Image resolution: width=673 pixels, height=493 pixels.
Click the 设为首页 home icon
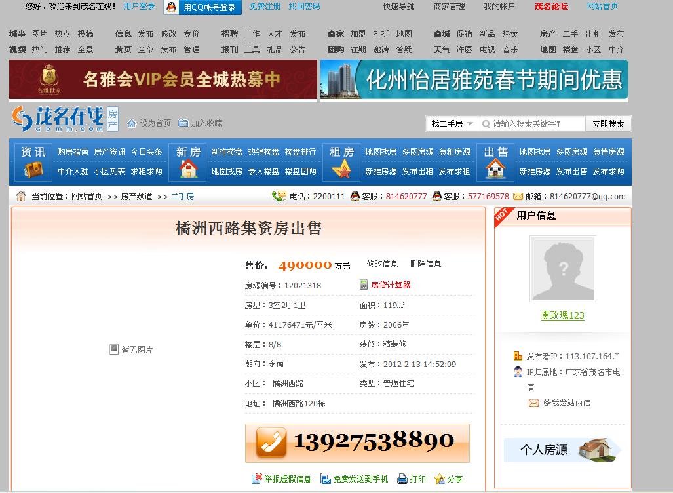tap(132, 123)
